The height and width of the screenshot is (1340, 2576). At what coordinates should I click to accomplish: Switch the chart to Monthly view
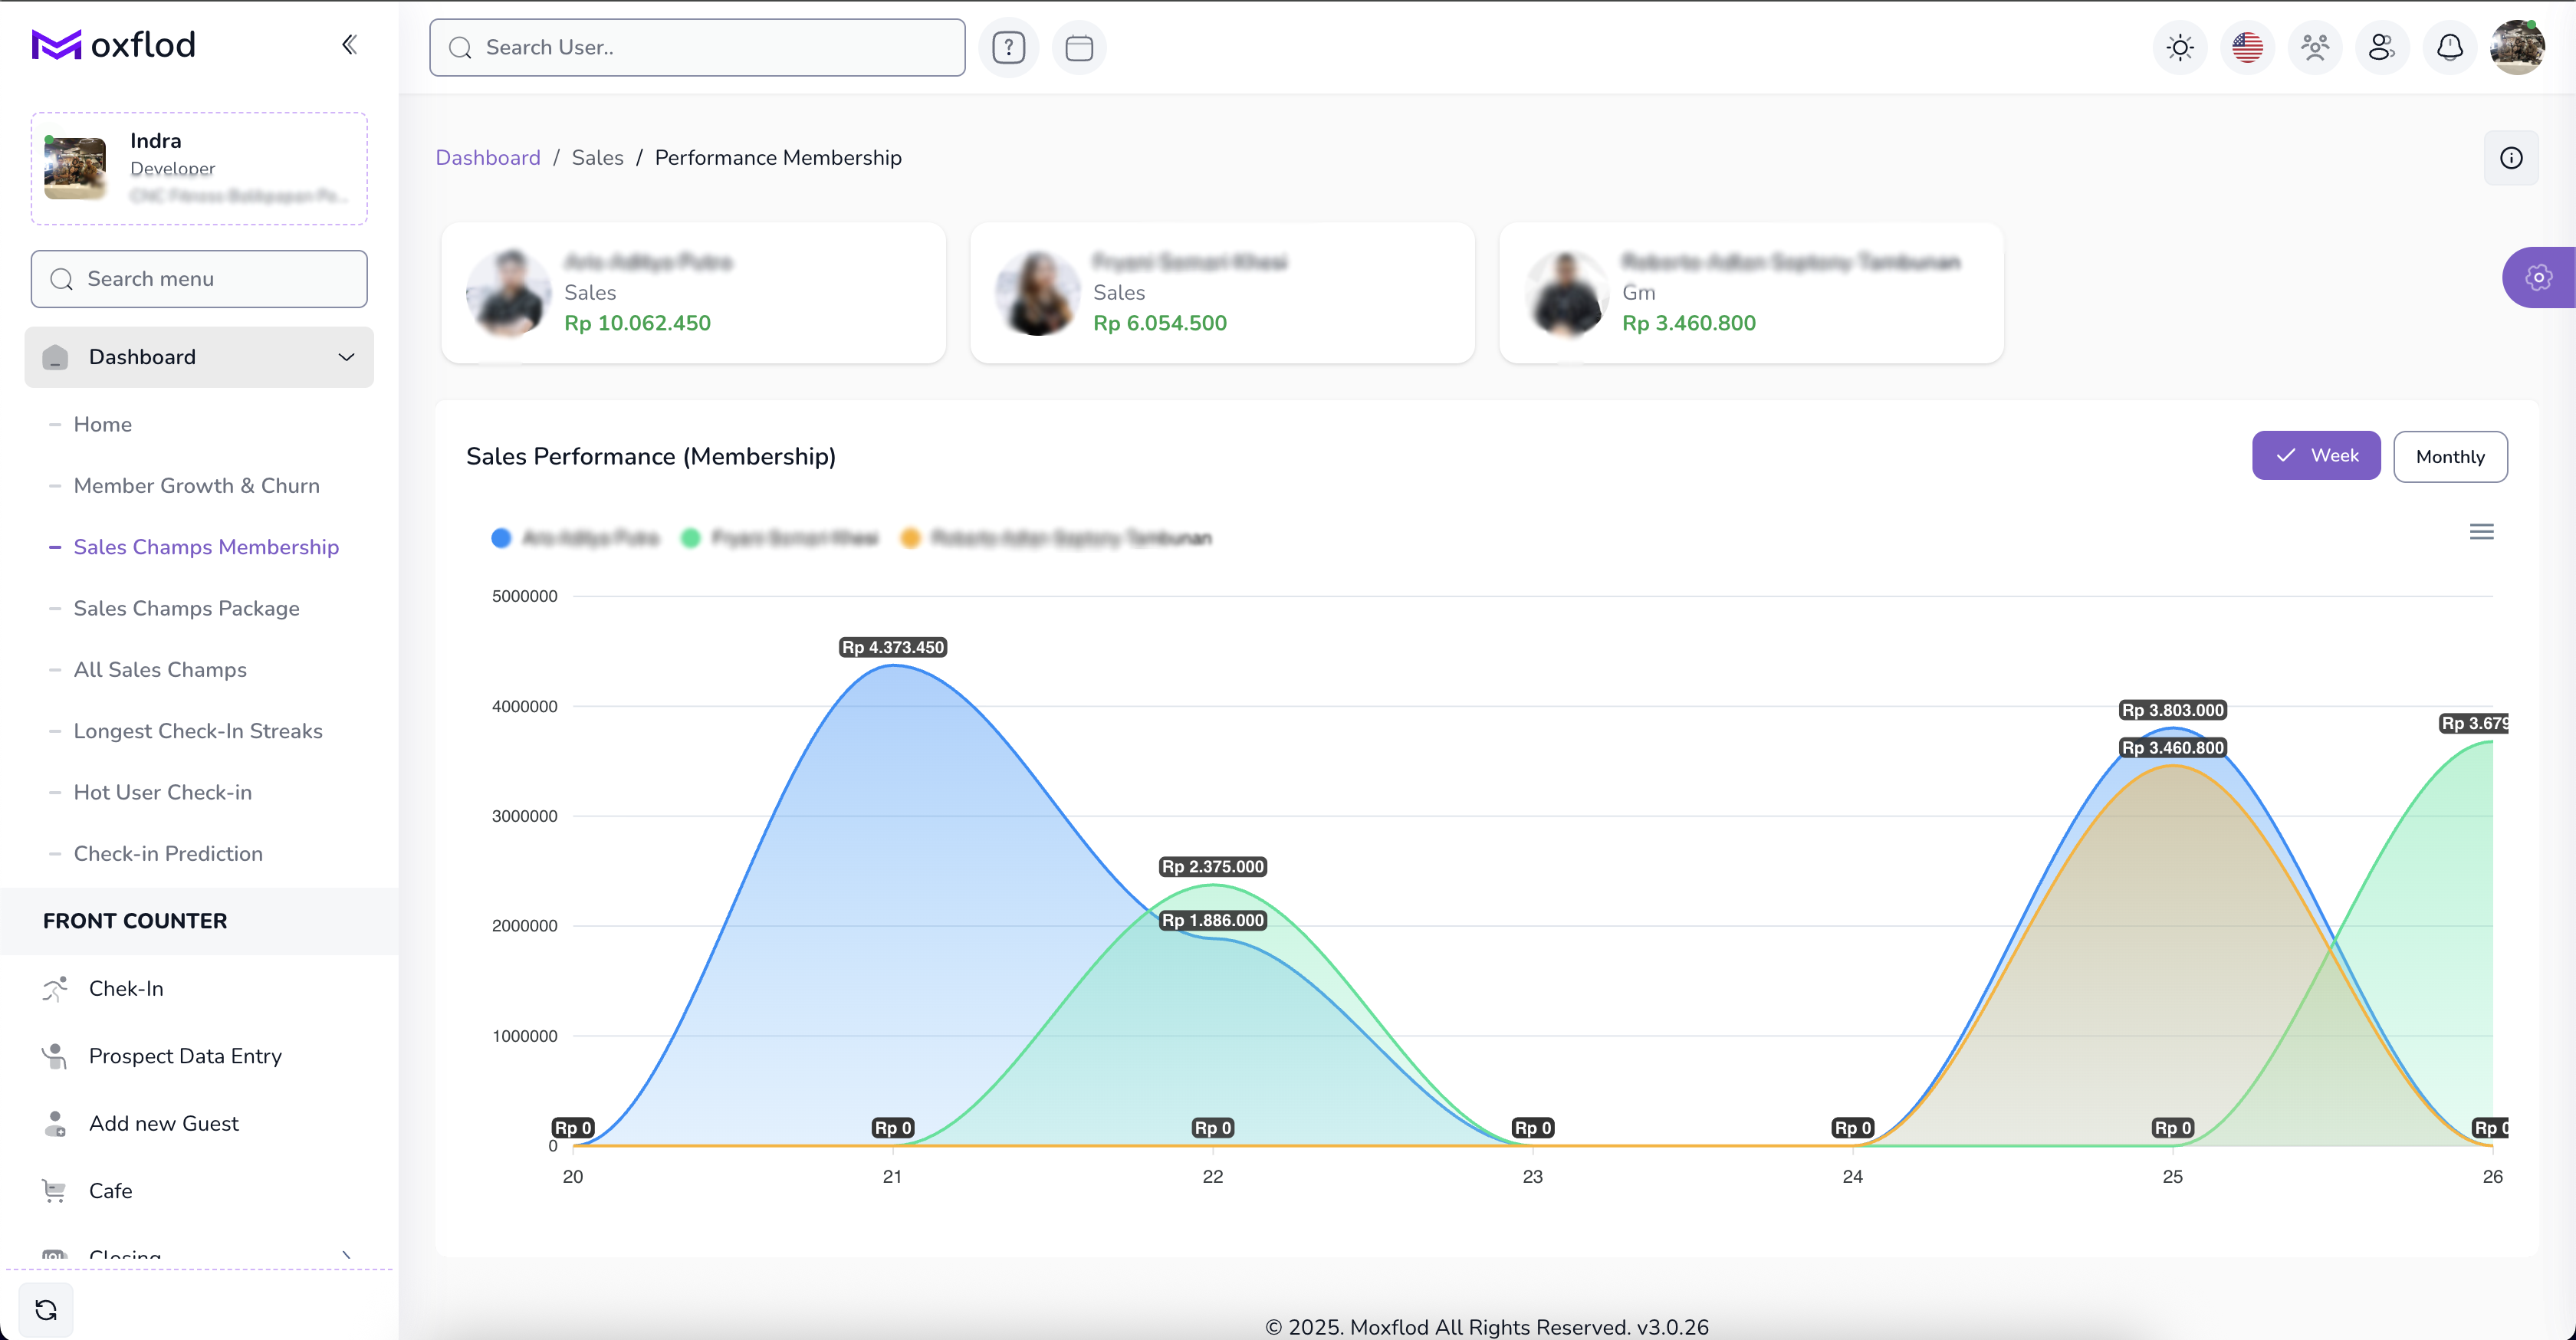[x=2450, y=456]
